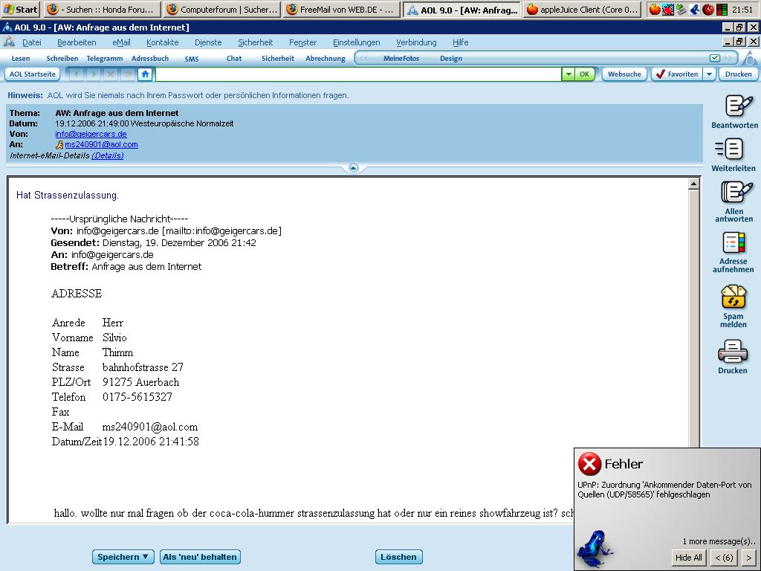The image size is (761, 571).
Task: Go to the home page icon
Action: pos(145,74)
